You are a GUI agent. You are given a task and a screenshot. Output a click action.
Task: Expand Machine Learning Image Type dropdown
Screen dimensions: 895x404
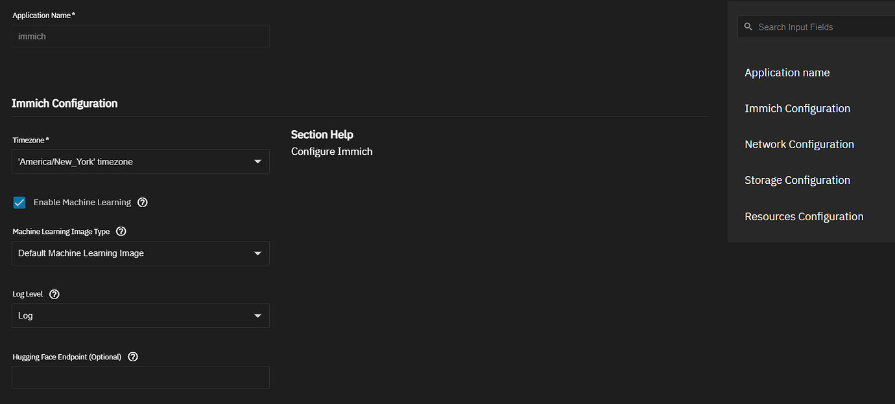point(140,253)
